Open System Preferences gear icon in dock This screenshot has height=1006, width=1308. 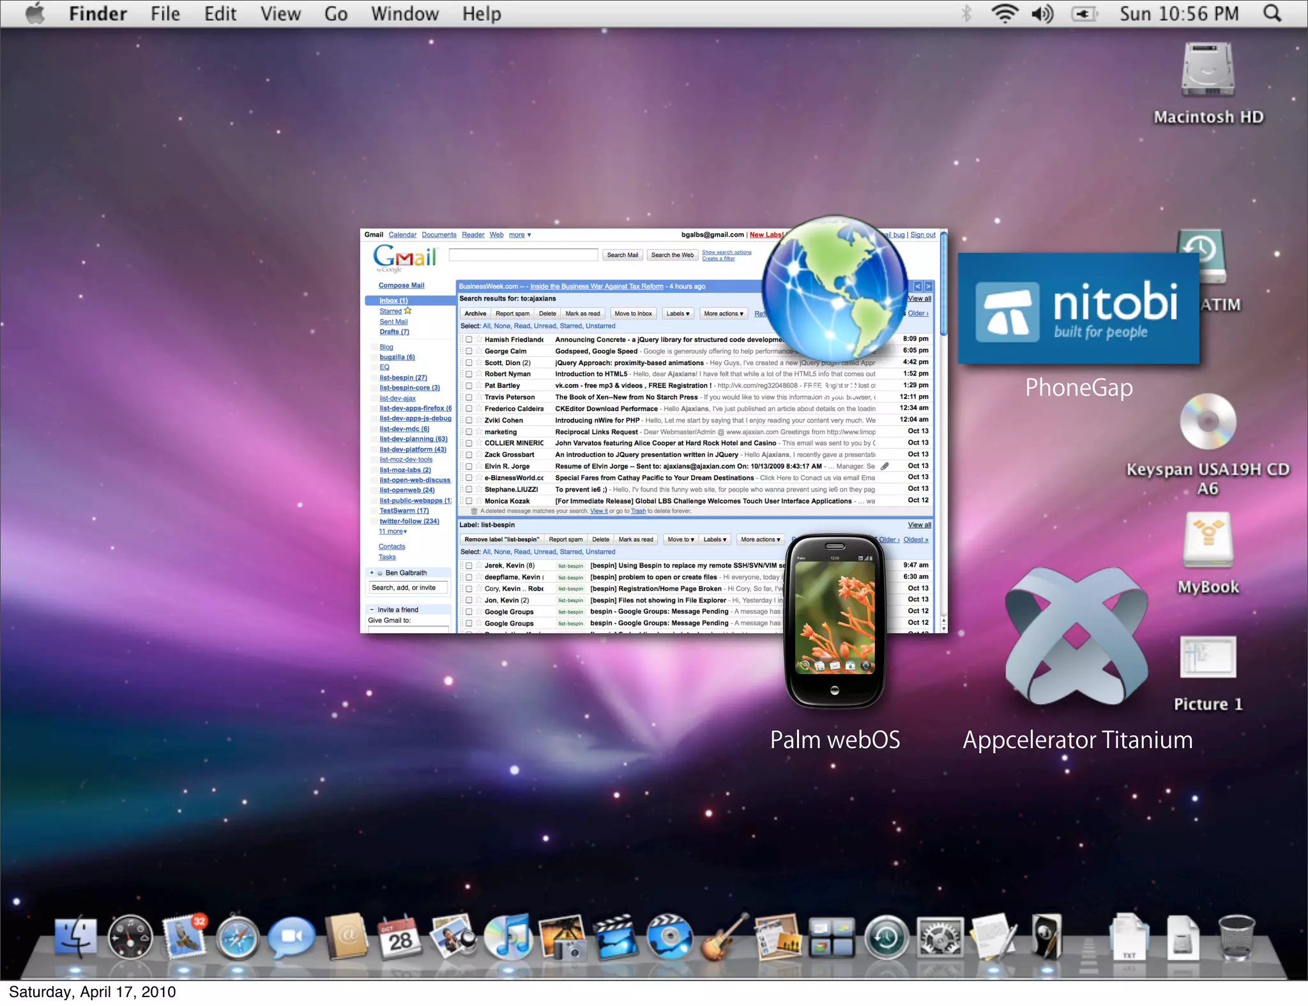[x=939, y=938]
